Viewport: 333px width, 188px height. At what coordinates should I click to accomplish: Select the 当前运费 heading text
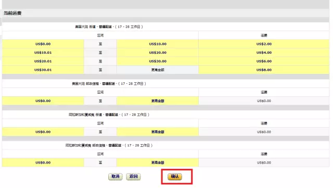click(12, 13)
